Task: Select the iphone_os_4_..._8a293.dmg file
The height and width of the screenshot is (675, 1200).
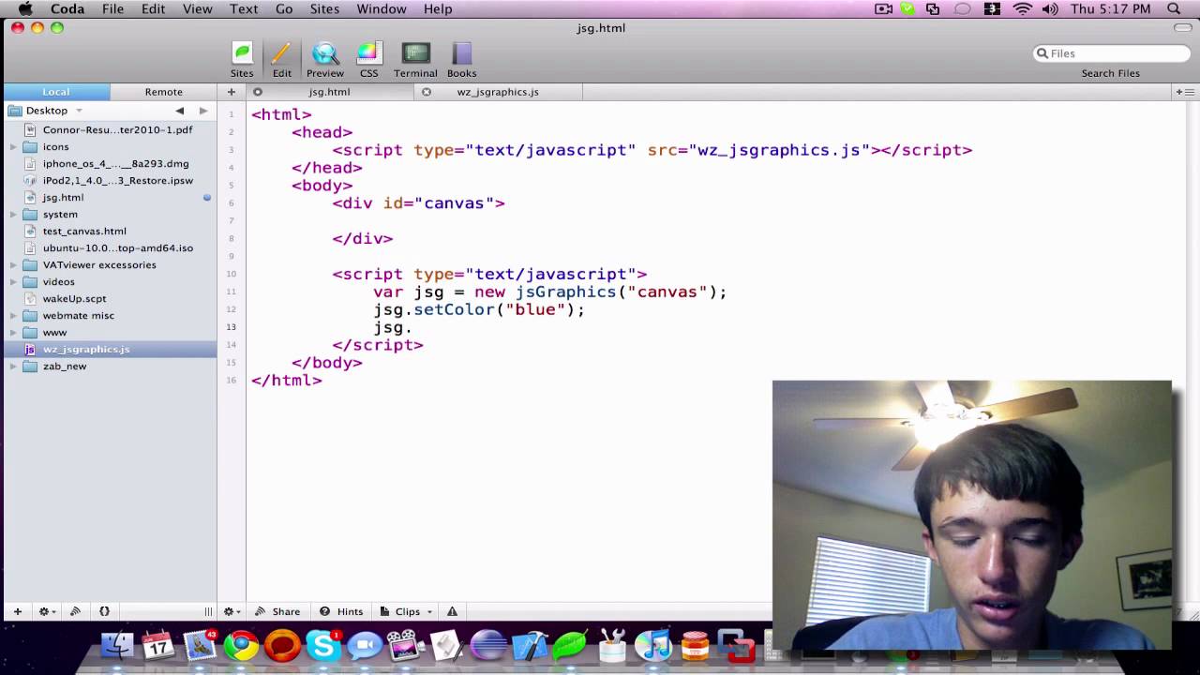Action: (115, 164)
